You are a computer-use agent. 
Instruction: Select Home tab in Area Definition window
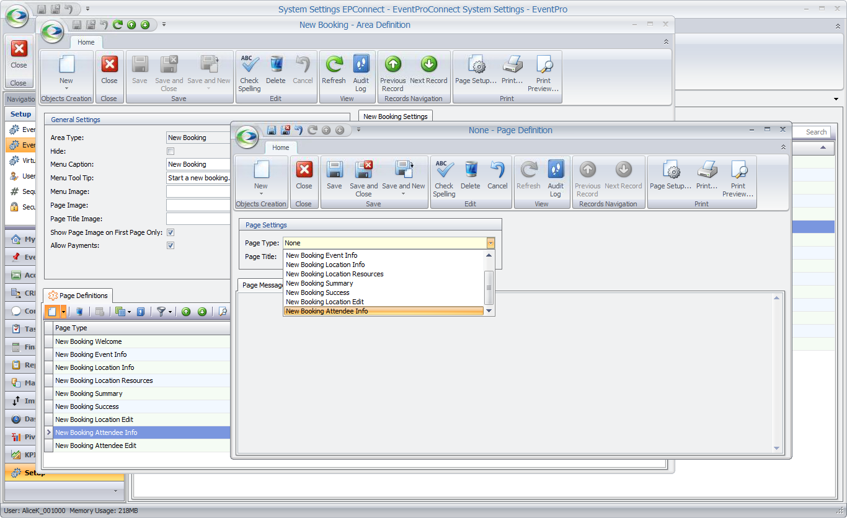point(86,42)
